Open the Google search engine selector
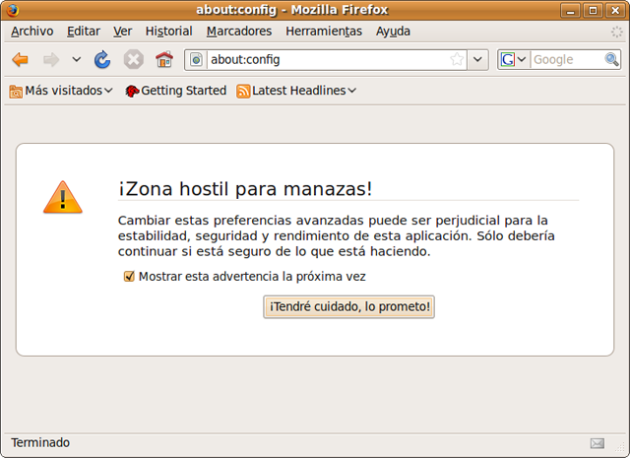 (x=513, y=60)
